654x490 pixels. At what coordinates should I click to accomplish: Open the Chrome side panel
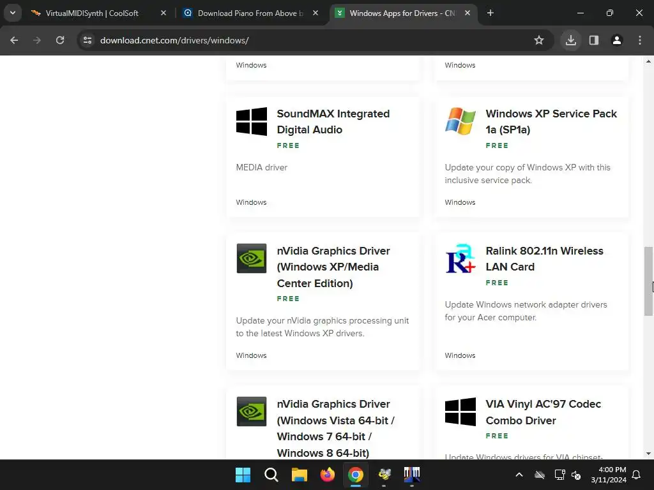594,40
